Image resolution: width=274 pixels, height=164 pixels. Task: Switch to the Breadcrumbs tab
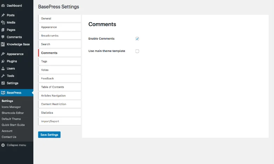coord(60,35)
